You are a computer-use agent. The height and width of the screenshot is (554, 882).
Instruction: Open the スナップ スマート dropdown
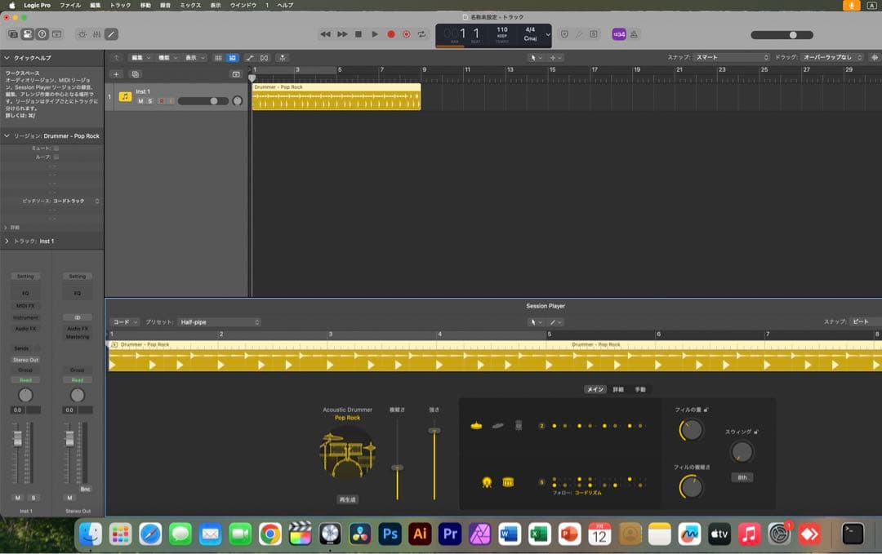pyautogui.click(x=729, y=58)
